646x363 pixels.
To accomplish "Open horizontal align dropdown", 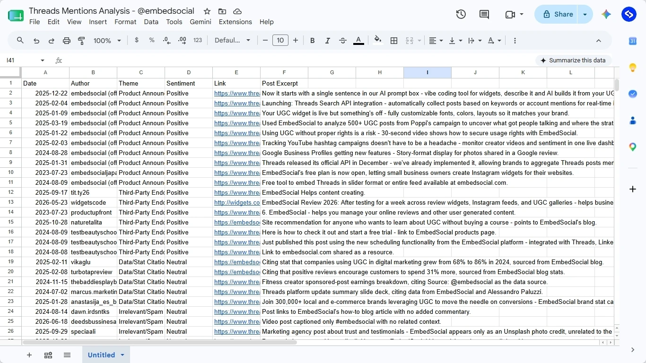I will [436, 41].
